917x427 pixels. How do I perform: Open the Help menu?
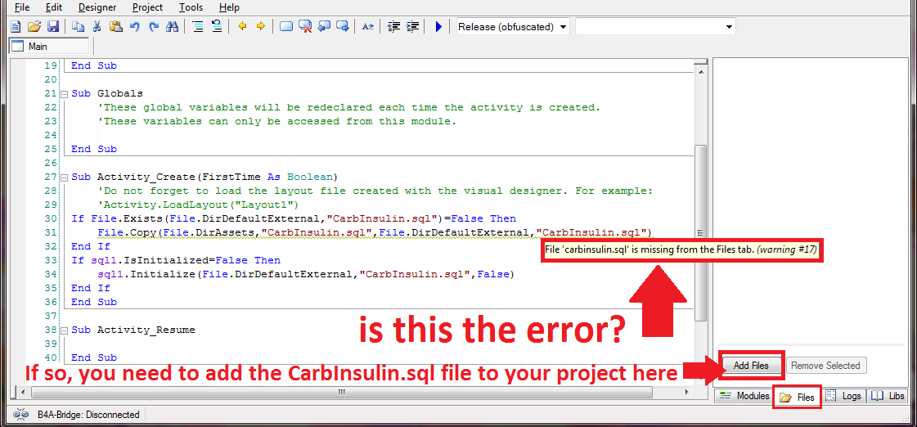[229, 7]
